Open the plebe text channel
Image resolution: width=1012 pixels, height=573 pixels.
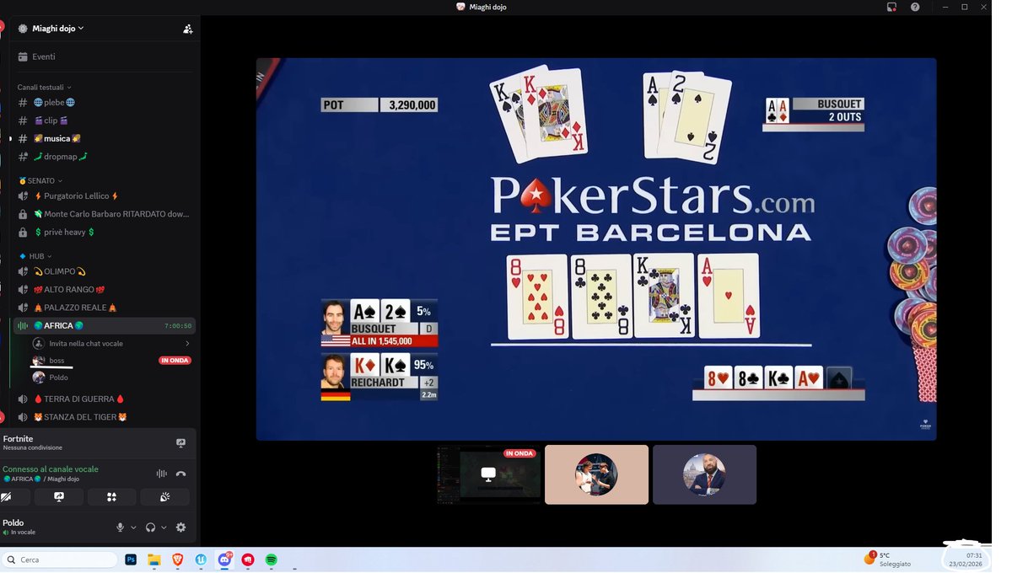click(x=107, y=103)
